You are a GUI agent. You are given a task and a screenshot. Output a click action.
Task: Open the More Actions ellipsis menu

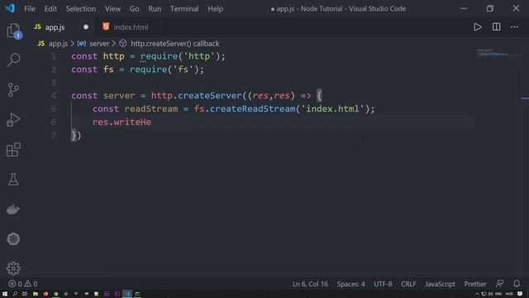click(x=514, y=27)
